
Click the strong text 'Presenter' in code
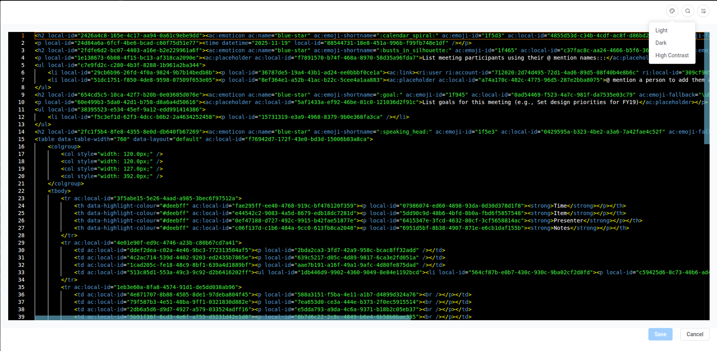(568, 221)
